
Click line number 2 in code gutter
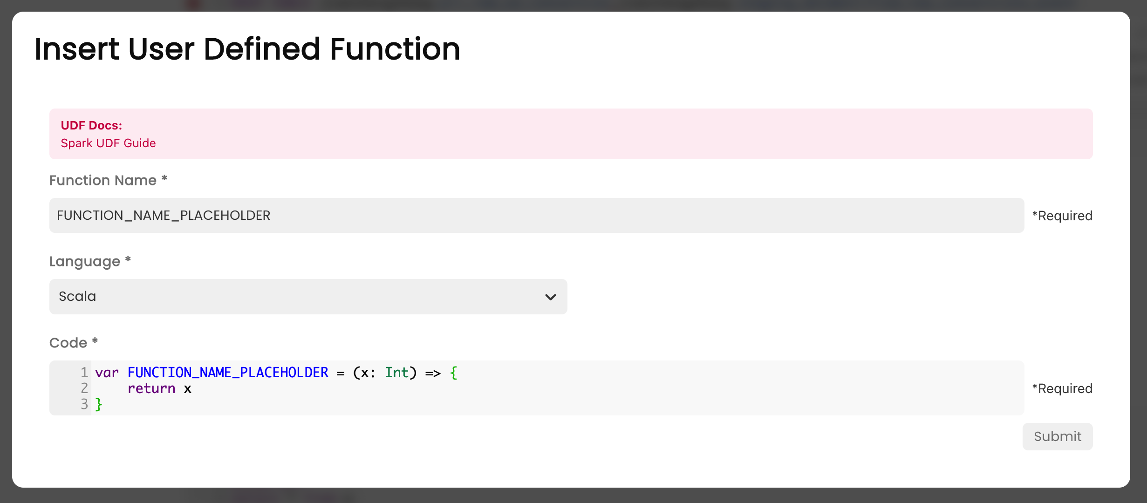84,388
